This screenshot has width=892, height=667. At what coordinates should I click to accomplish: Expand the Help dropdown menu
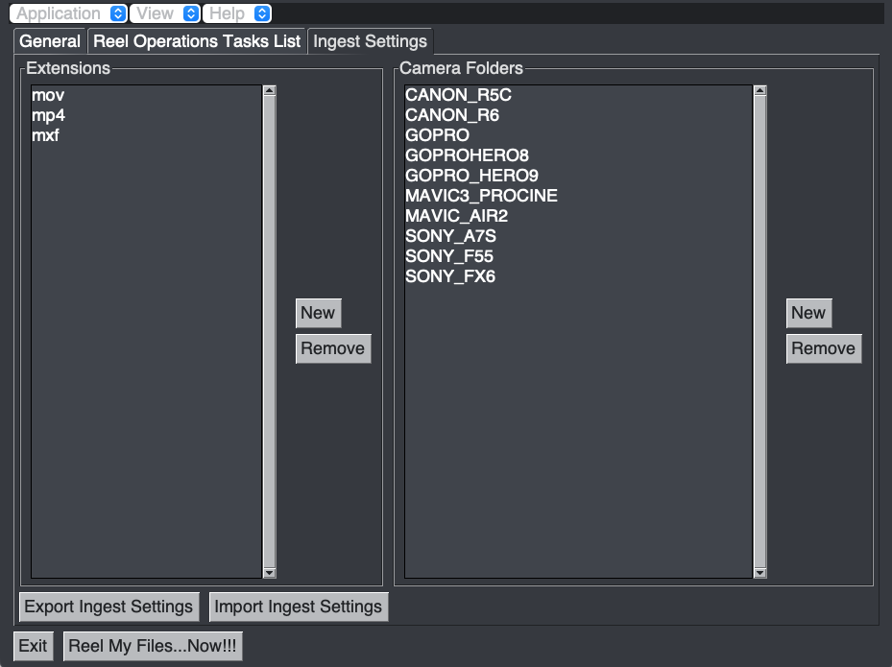pos(237,13)
